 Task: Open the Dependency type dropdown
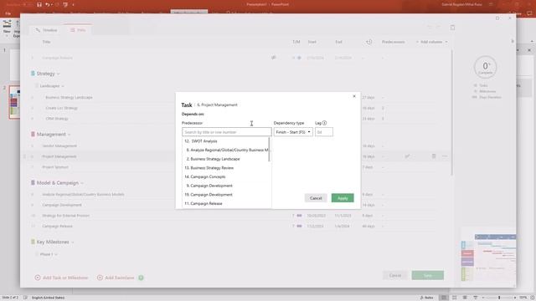[x=293, y=132]
